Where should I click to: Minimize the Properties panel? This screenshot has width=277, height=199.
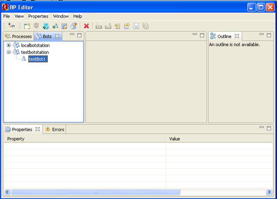262,128
